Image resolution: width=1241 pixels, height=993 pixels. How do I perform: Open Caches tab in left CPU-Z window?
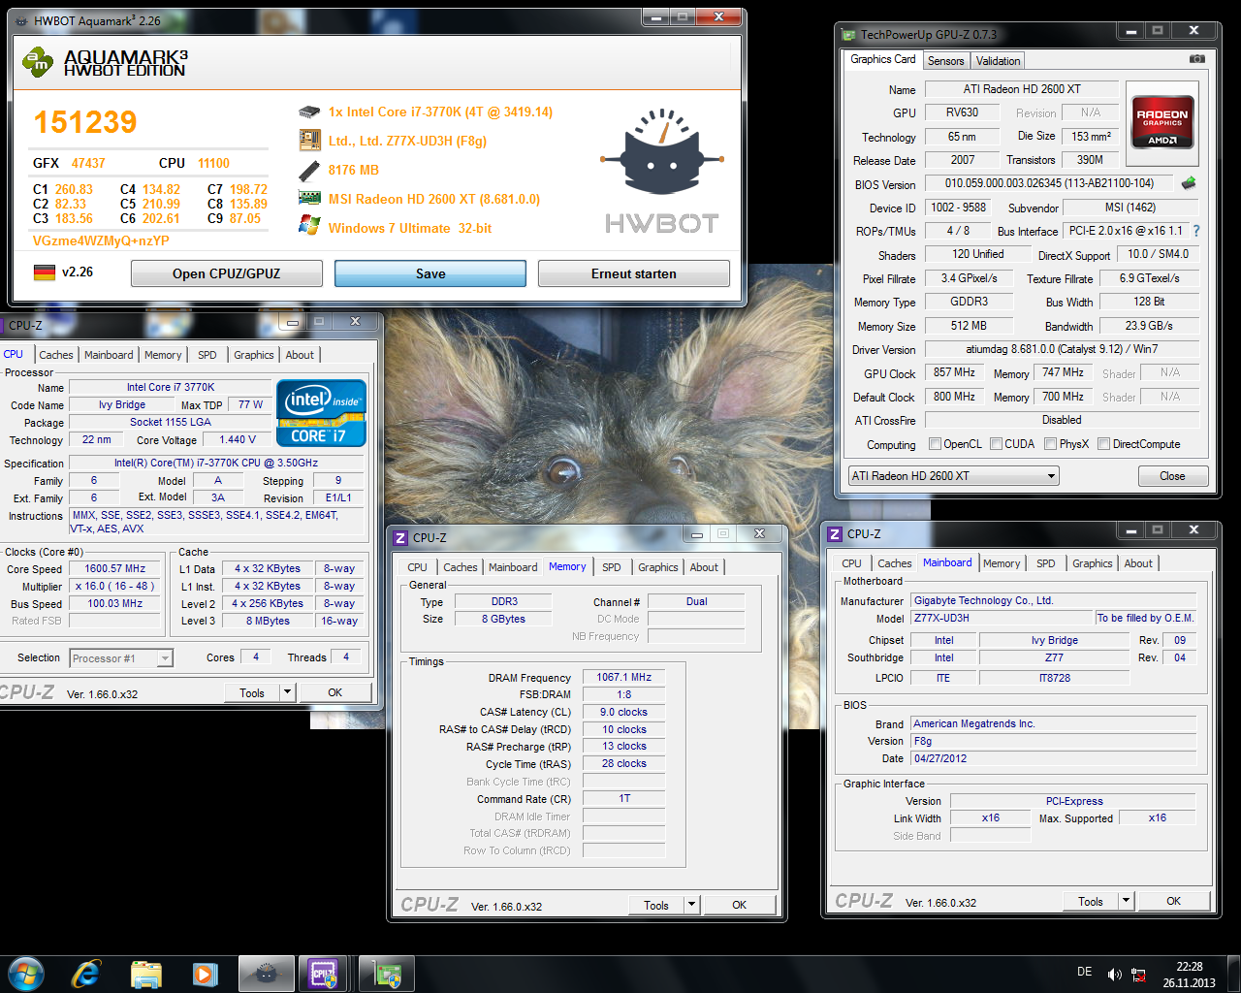(x=56, y=355)
